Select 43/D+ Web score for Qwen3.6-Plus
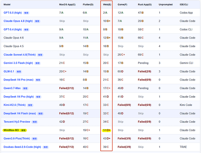The height and width of the screenshot is (153, 201). [107, 139]
